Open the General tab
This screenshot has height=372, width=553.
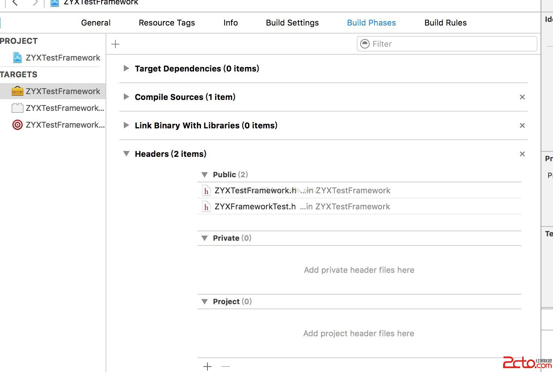[96, 23]
